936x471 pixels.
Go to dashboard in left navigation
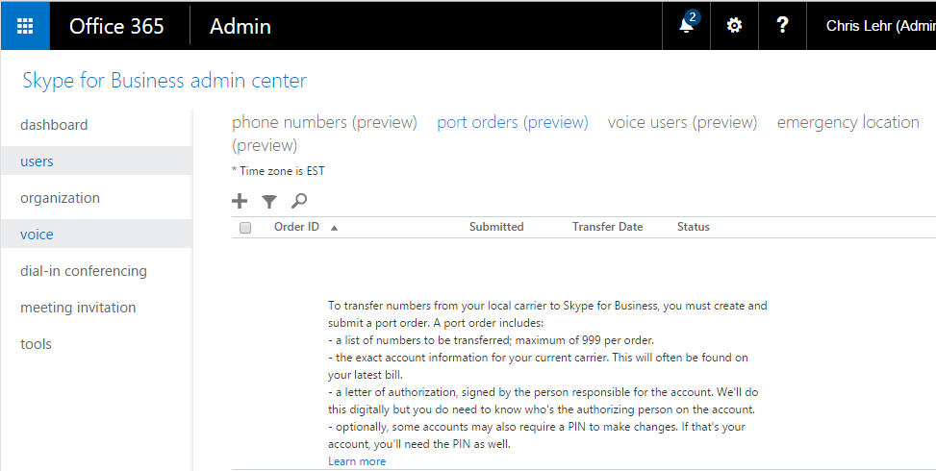(x=54, y=125)
